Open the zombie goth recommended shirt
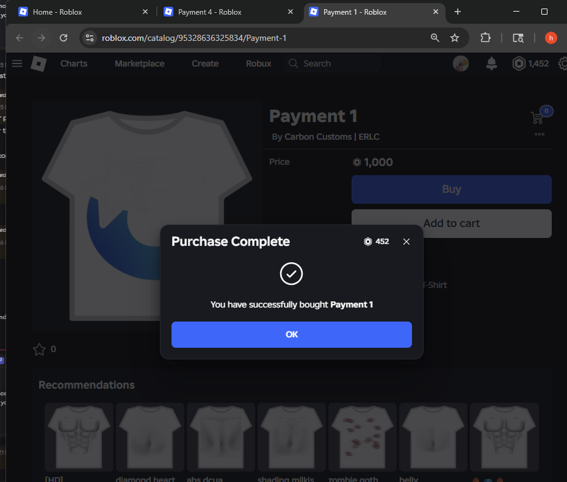The width and height of the screenshot is (567, 482). [x=363, y=437]
